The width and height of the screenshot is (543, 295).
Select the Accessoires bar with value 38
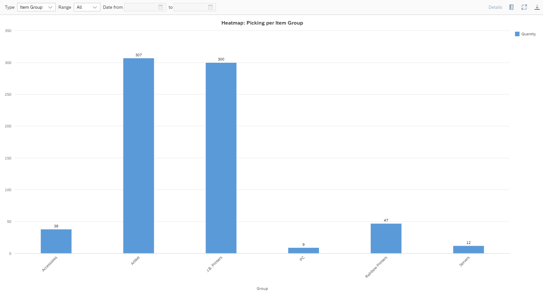(56, 241)
